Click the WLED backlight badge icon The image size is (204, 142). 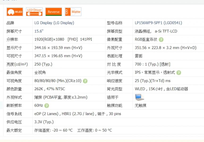15,12
